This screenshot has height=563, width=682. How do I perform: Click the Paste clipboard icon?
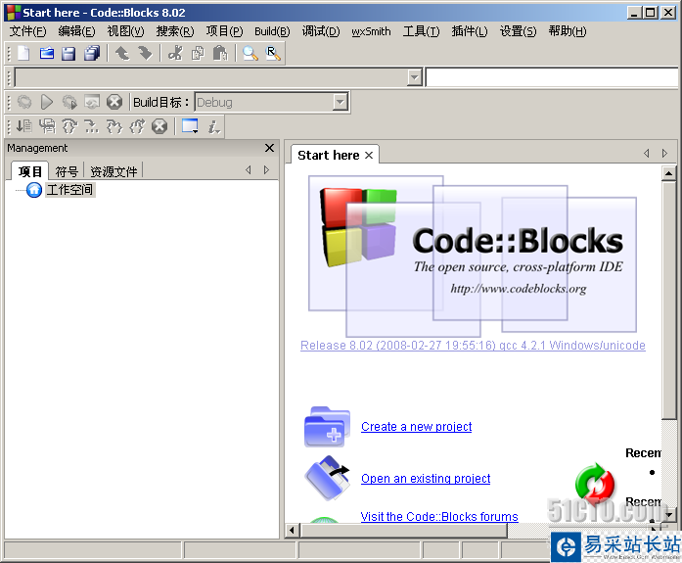[x=220, y=54]
